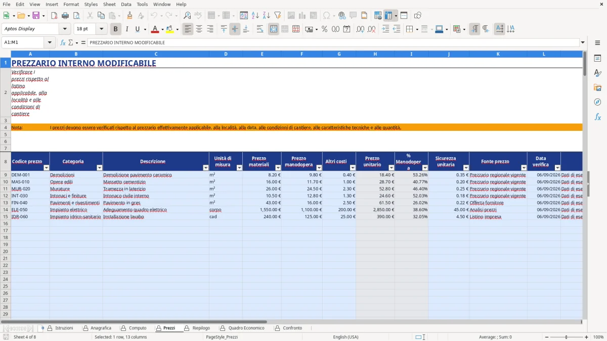
Task: Insert comment icon
Action: [x=353, y=16]
